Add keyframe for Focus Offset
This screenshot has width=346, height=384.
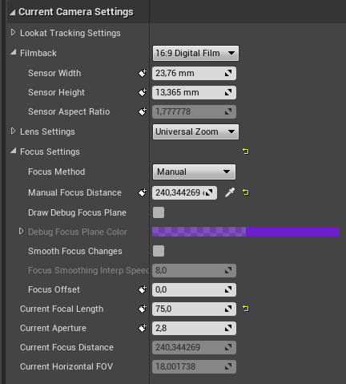(x=143, y=289)
